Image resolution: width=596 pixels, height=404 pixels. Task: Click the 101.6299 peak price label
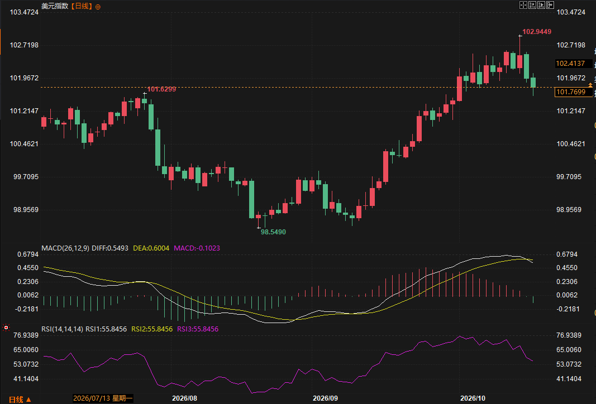(161, 89)
